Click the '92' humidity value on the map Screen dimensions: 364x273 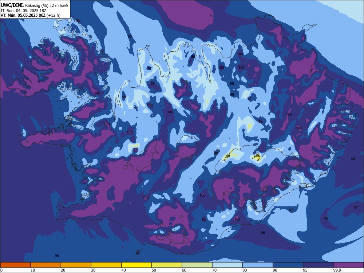130,37
